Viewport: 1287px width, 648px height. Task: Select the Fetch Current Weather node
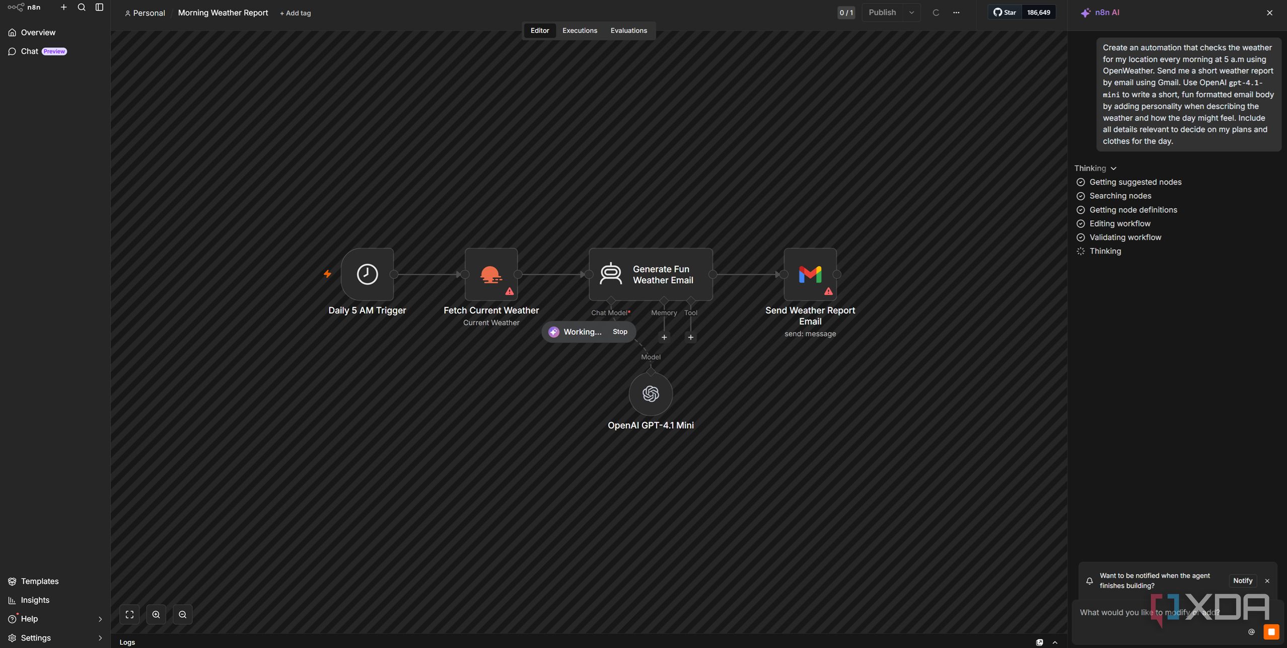pos(491,274)
